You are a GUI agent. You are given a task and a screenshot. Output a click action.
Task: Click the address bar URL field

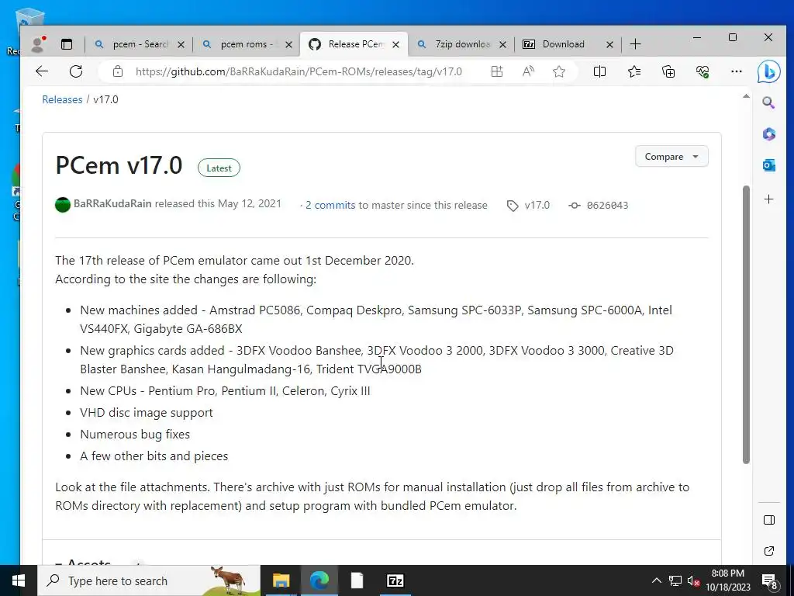click(x=299, y=71)
